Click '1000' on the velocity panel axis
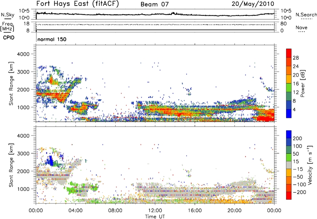 coord(23,189)
